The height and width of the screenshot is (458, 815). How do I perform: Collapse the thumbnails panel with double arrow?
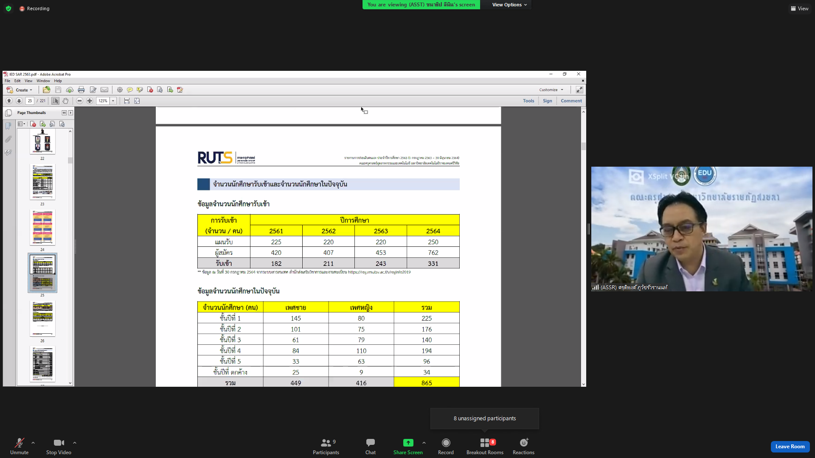(x=64, y=113)
